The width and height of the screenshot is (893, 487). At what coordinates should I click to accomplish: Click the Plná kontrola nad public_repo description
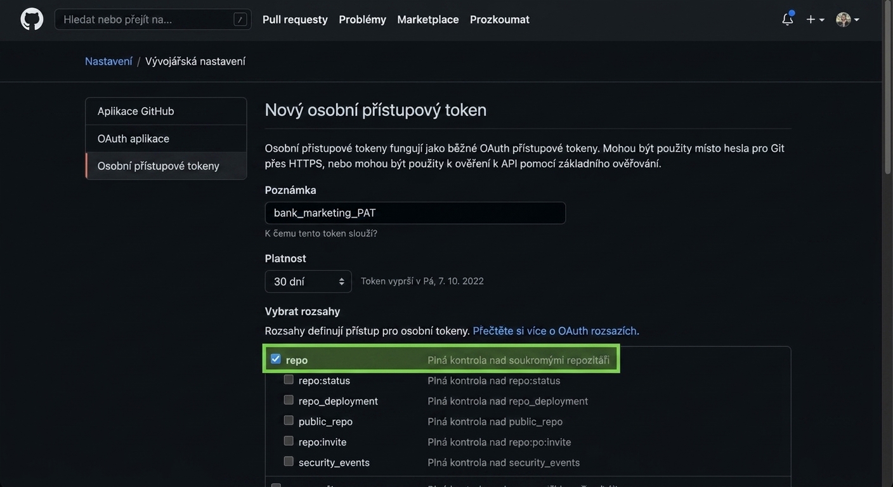click(495, 422)
